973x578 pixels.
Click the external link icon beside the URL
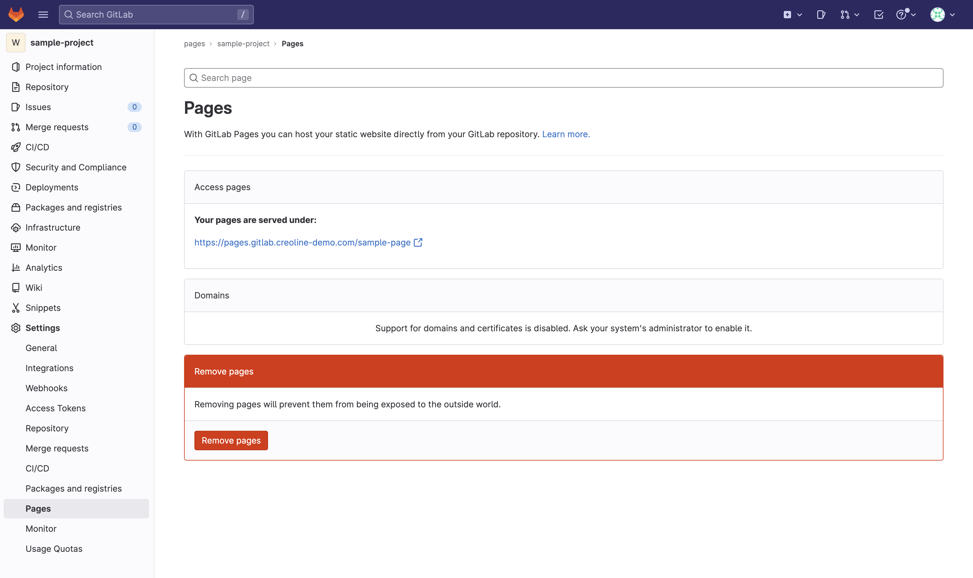click(418, 242)
